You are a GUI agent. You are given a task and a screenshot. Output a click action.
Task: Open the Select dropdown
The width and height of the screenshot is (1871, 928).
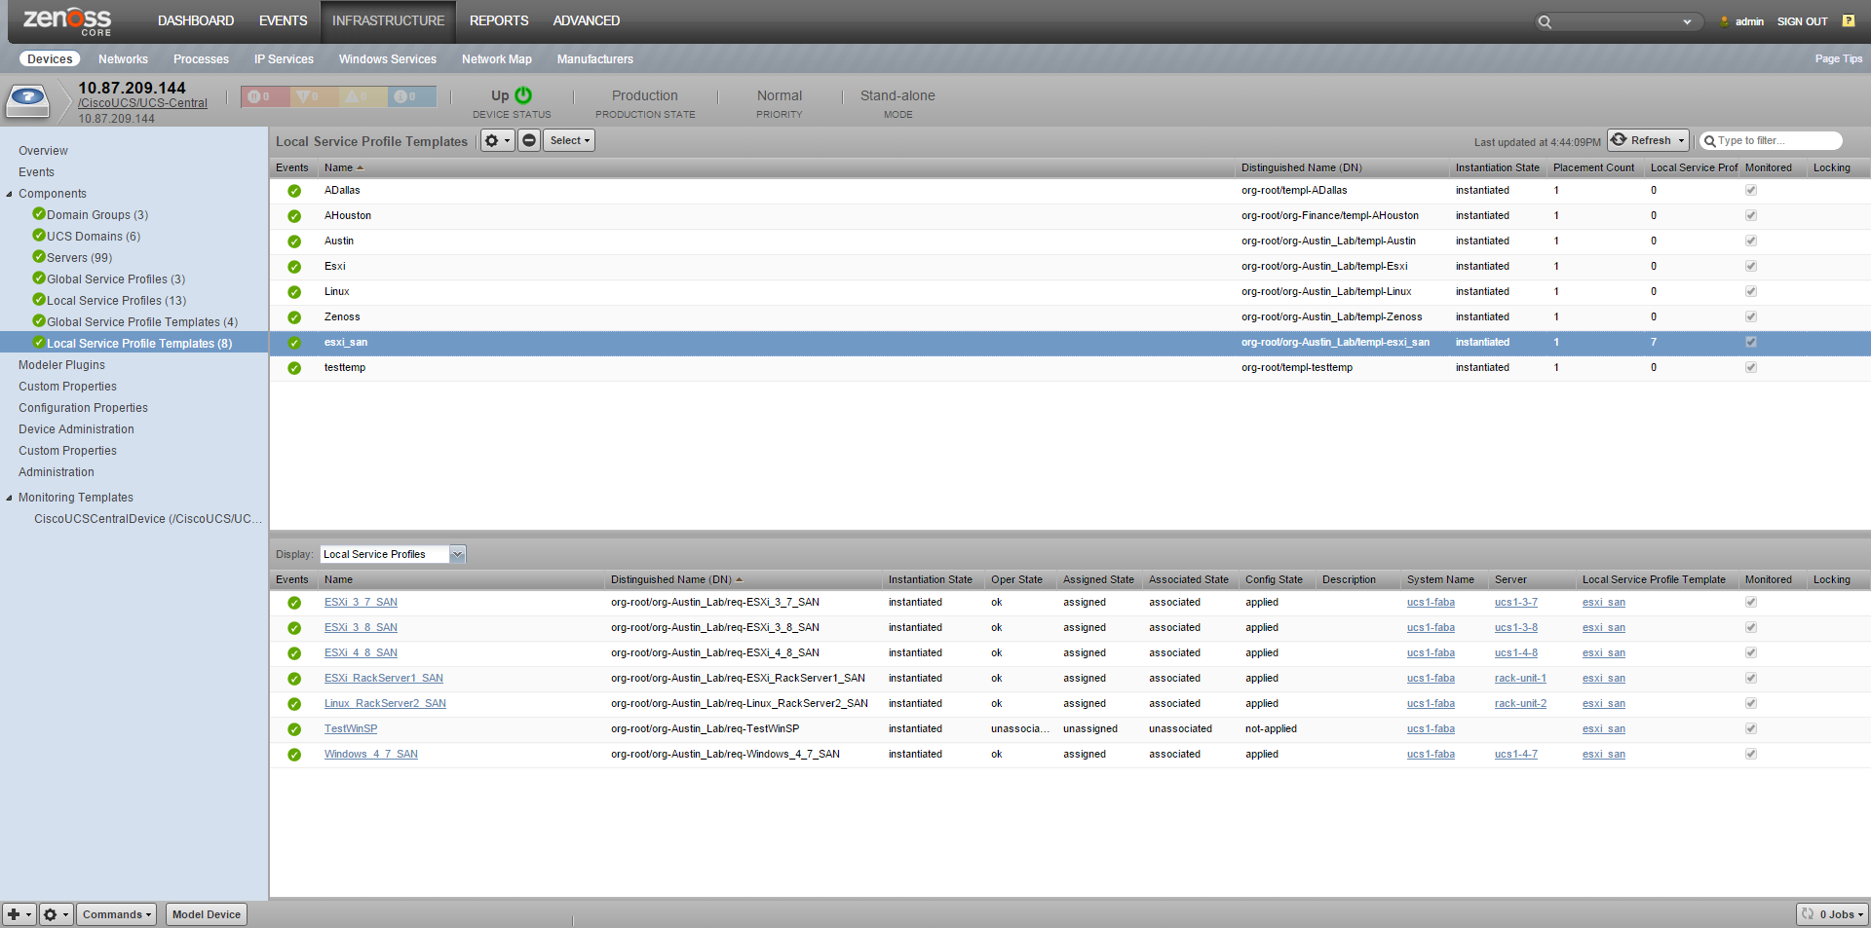point(569,140)
